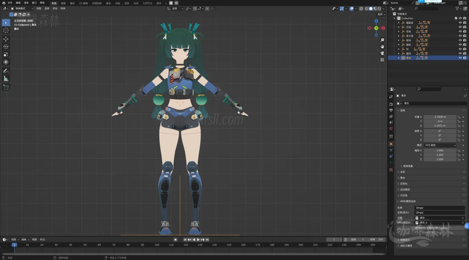
Task: Jump to first frame in timeline
Action: click(185, 240)
